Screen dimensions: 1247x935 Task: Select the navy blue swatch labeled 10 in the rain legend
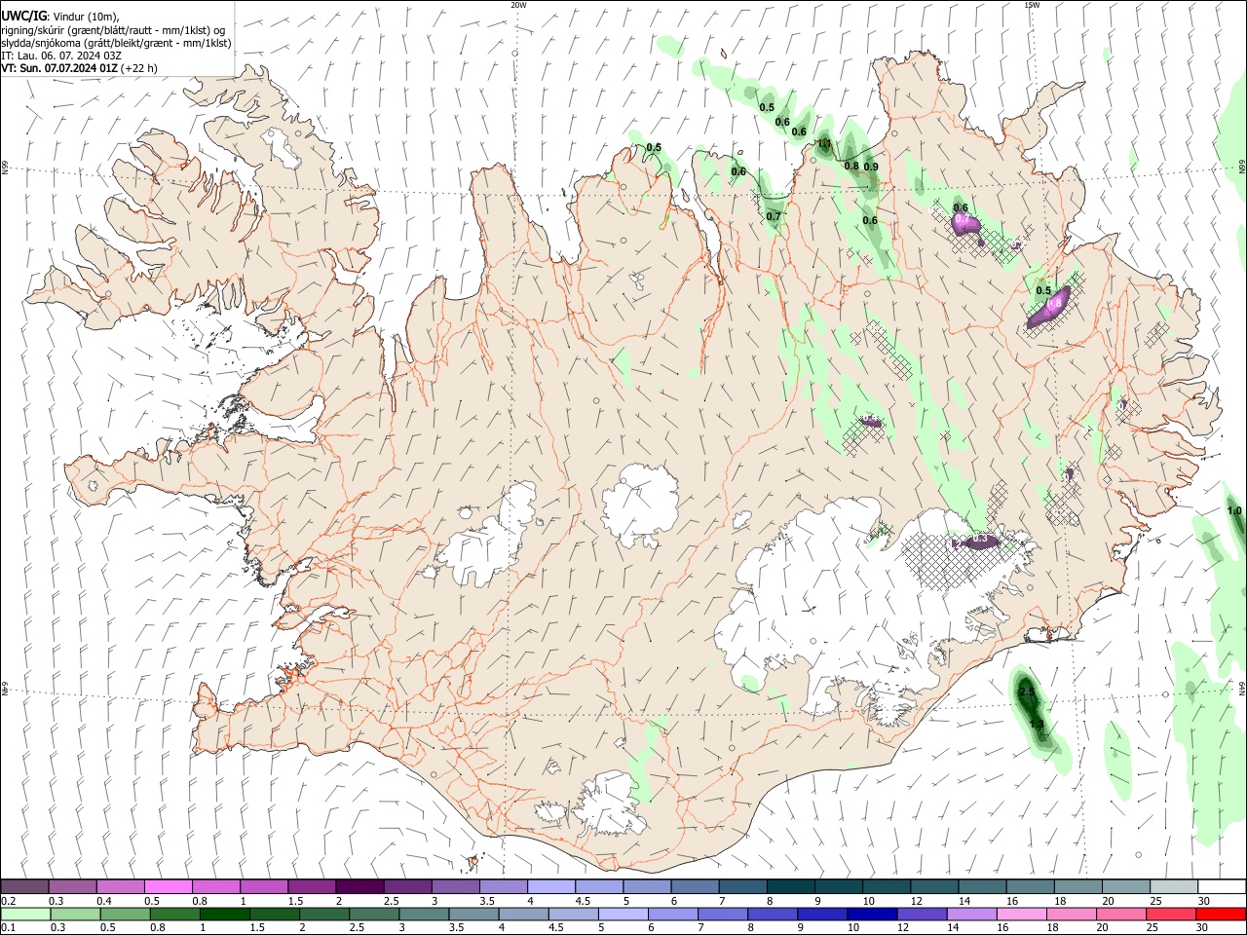click(x=870, y=914)
